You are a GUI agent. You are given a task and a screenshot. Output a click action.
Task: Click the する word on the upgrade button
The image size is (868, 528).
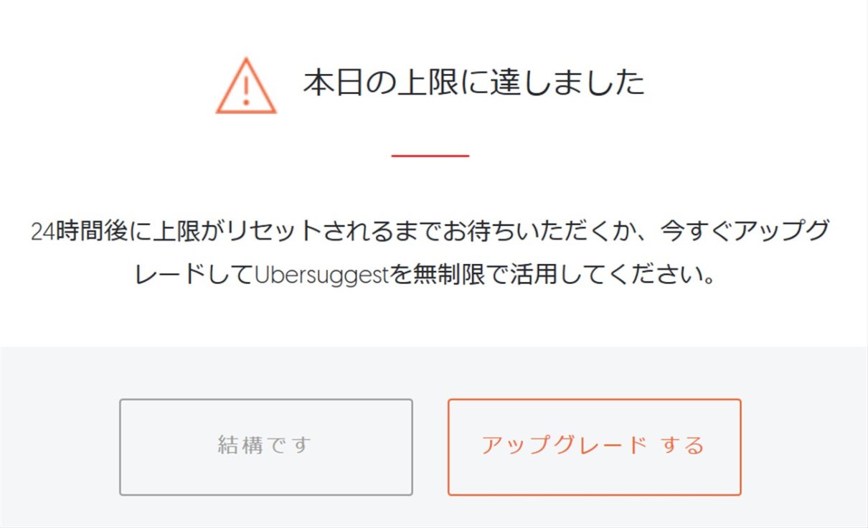tap(683, 445)
